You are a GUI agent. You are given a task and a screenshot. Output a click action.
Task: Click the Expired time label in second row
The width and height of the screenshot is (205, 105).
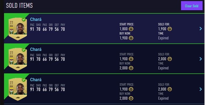[x=163, y=68]
